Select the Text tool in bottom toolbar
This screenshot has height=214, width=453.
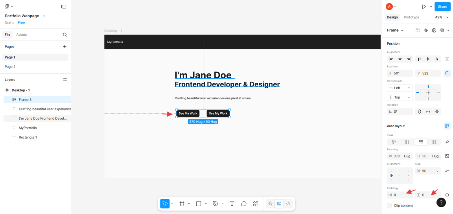tap(232, 204)
